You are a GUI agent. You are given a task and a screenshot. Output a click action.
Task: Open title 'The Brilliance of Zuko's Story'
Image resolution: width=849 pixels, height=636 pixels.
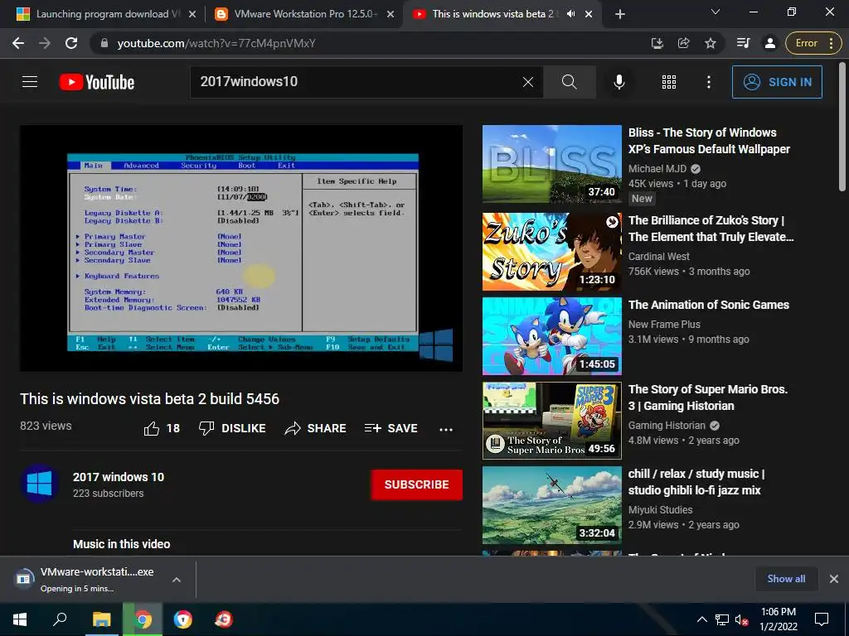coord(711,229)
